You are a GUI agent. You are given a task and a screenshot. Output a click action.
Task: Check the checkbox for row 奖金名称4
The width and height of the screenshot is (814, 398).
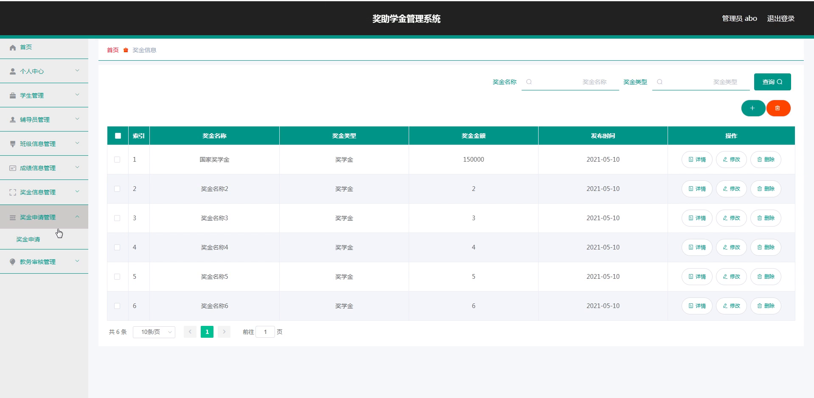click(x=117, y=247)
